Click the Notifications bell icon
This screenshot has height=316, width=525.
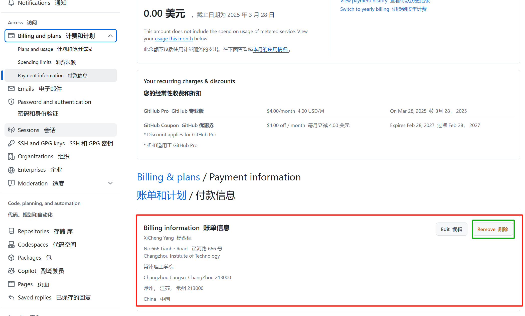[x=11, y=3]
